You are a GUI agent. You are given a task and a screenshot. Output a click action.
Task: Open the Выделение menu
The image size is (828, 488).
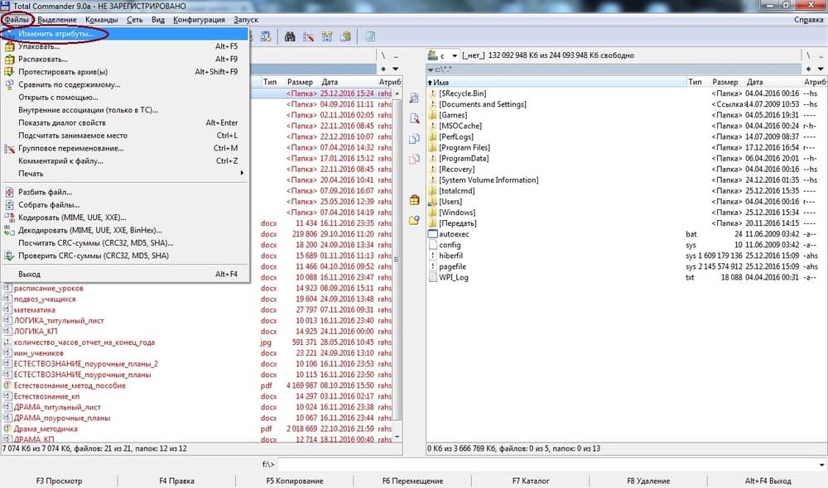click(57, 20)
